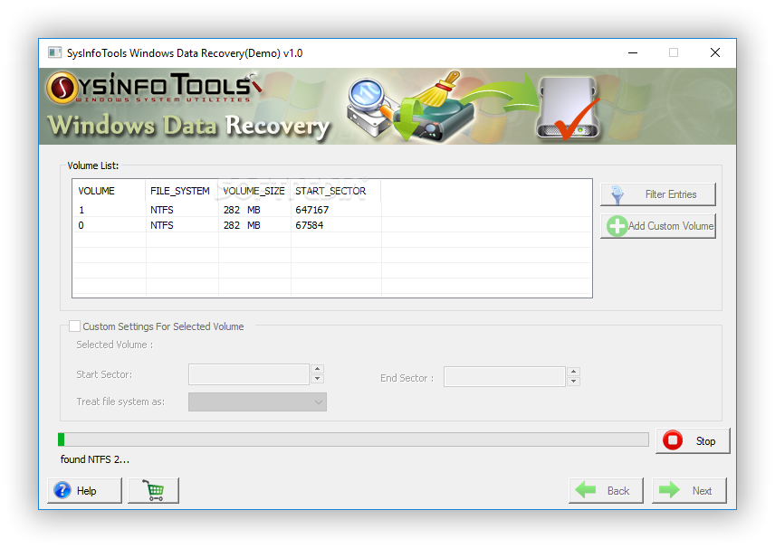
Task: Minimize the SysInfoTools window
Action: click(633, 52)
